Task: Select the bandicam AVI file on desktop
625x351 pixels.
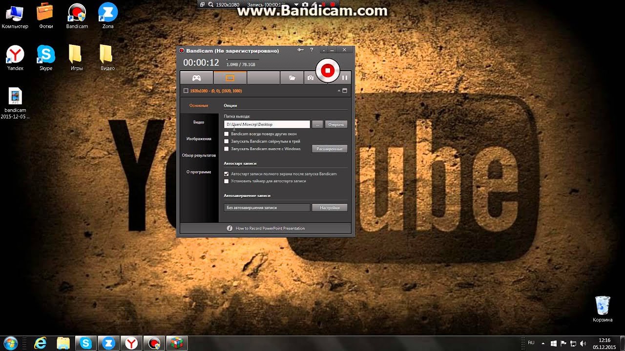Action: pos(15,103)
